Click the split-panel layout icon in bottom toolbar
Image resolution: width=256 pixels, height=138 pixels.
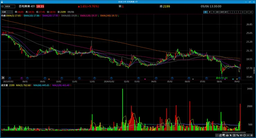coord(234,135)
